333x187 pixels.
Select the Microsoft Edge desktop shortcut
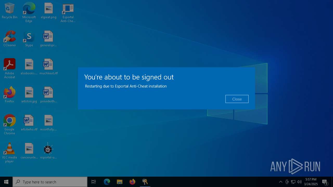click(x=29, y=12)
